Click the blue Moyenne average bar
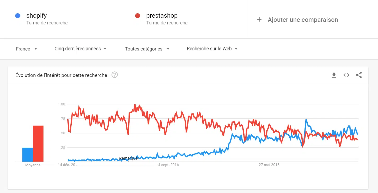This screenshot has height=193, width=378. pos(27,155)
